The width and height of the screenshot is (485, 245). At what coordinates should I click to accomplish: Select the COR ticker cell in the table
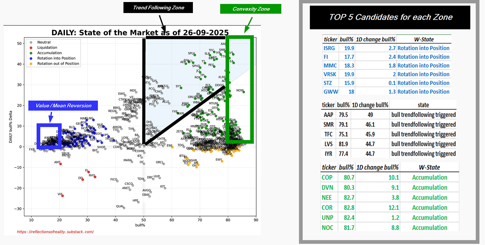(x=327, y=207)
